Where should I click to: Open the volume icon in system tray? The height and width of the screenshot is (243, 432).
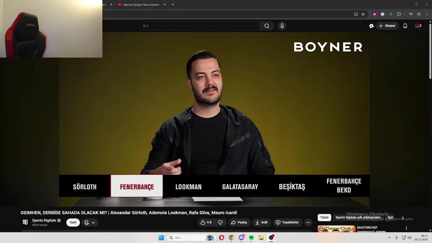[x=409, y=238]
